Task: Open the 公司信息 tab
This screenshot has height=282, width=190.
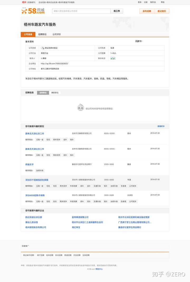Action: (28, 34)
